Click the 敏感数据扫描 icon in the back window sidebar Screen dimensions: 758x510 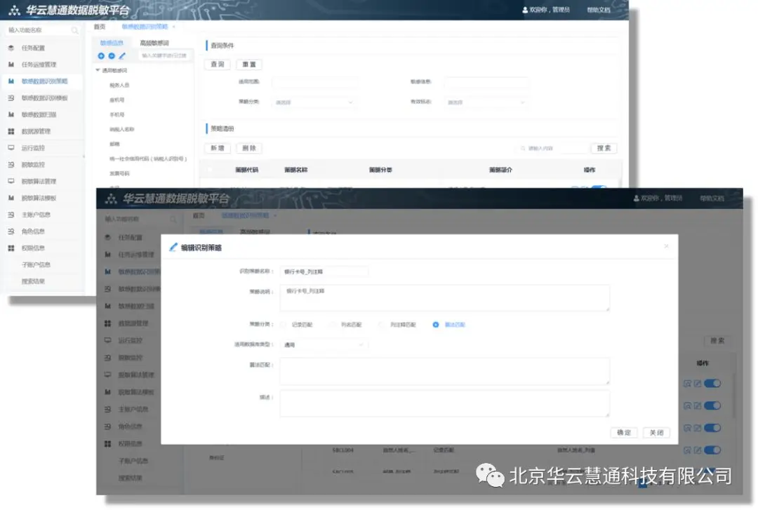[11, 114]
